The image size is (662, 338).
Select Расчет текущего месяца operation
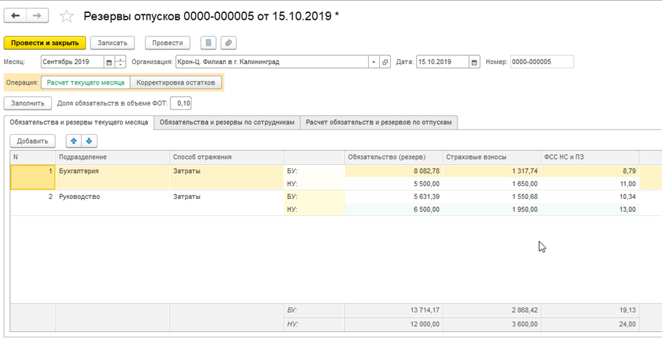pos(85,82)
